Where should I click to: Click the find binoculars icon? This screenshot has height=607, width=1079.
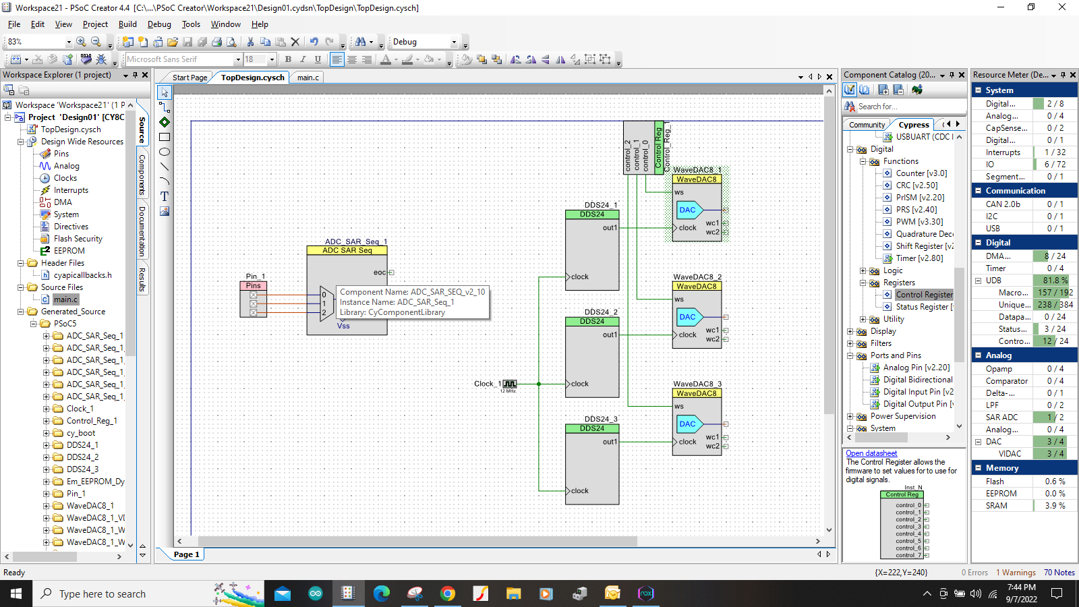click(361, 42)
